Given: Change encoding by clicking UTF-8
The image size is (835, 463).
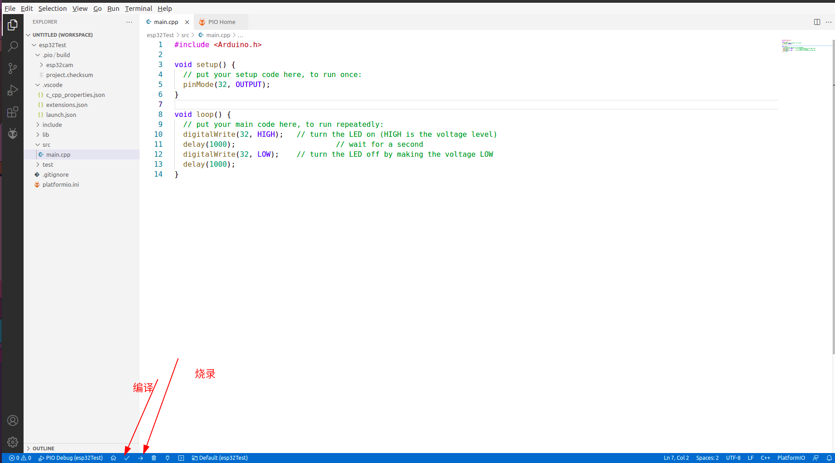Looking at the screenshot, I should (x=733, y=458).
